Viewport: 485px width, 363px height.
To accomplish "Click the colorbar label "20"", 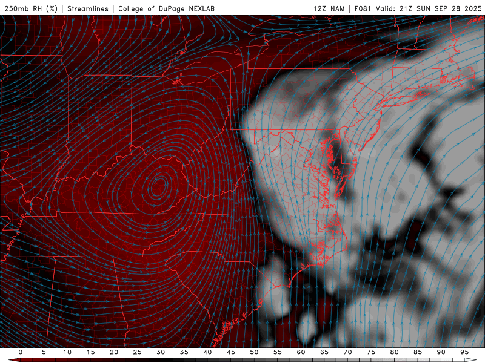I will point(114,352).
